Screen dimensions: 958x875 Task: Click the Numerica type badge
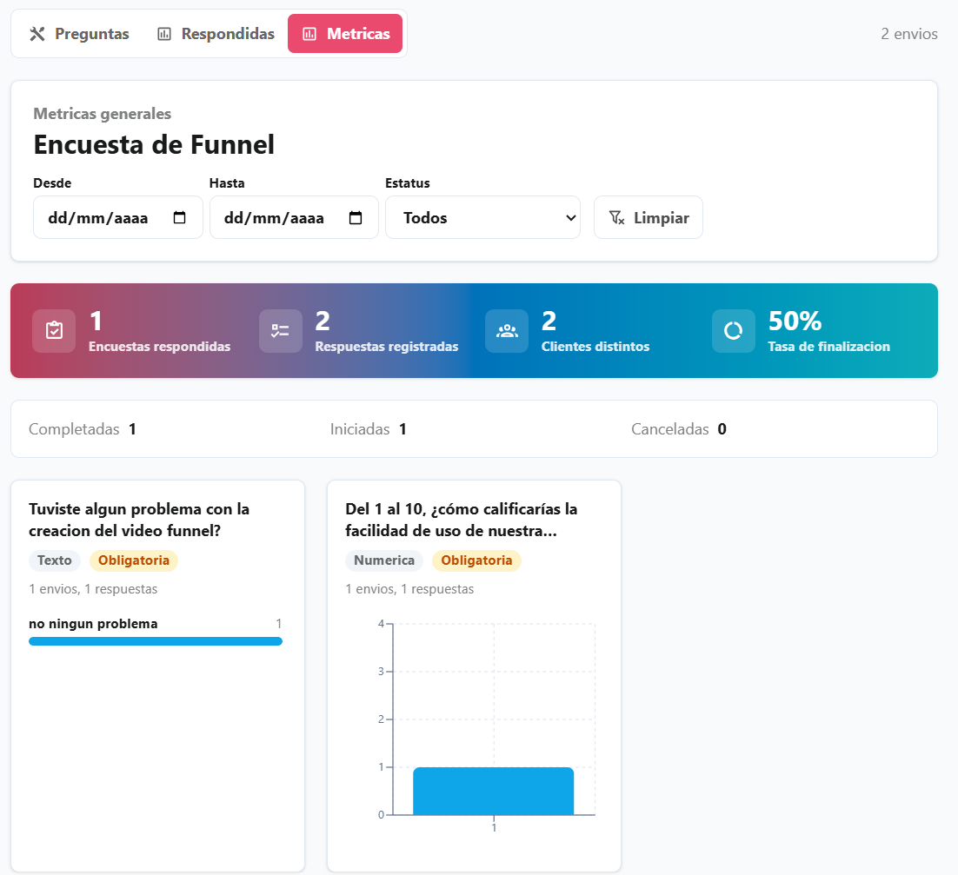click(x=384, y=560)
